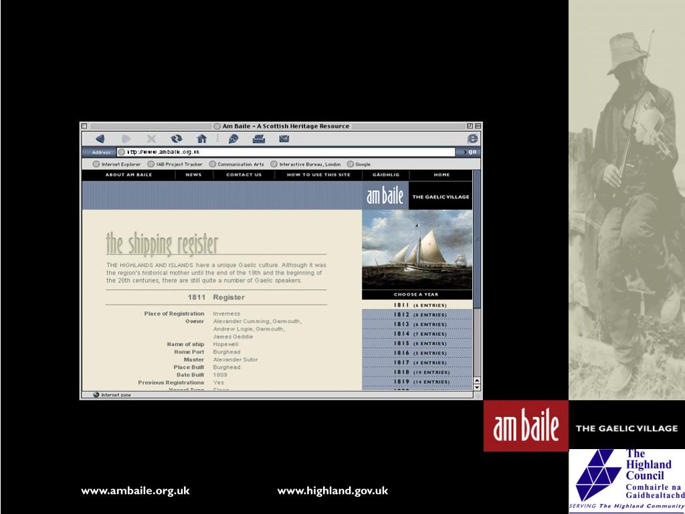685x514 pixels.
Task: Click the www.highland.gov.uk slide text
Action: tap(332, 491)
